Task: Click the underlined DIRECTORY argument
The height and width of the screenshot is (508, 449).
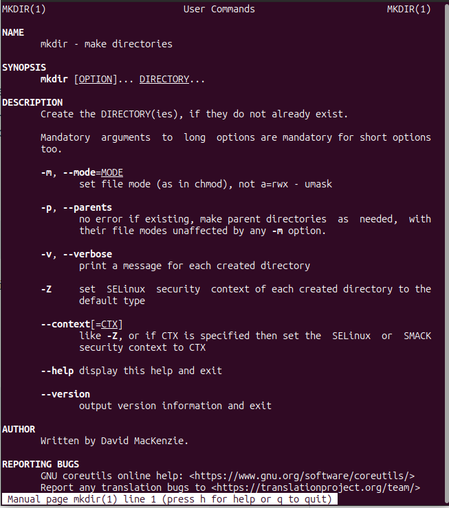Action: pyautogui.click(x=164, y=80)
